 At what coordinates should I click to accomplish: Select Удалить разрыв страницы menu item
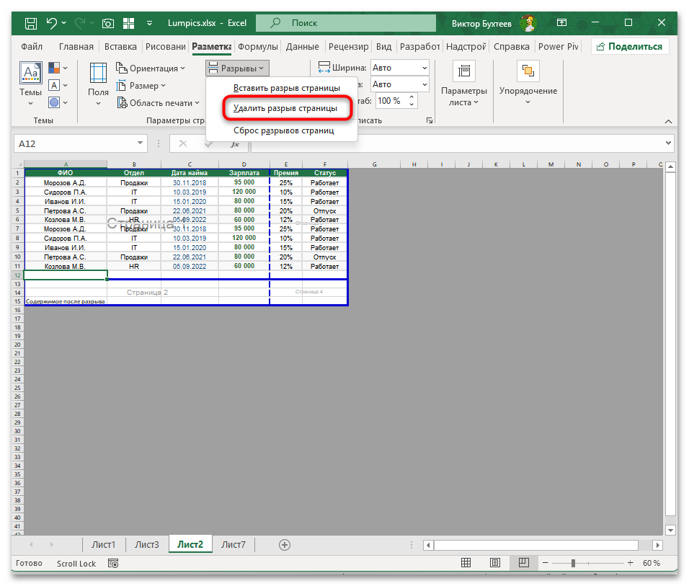click(285, 109)
